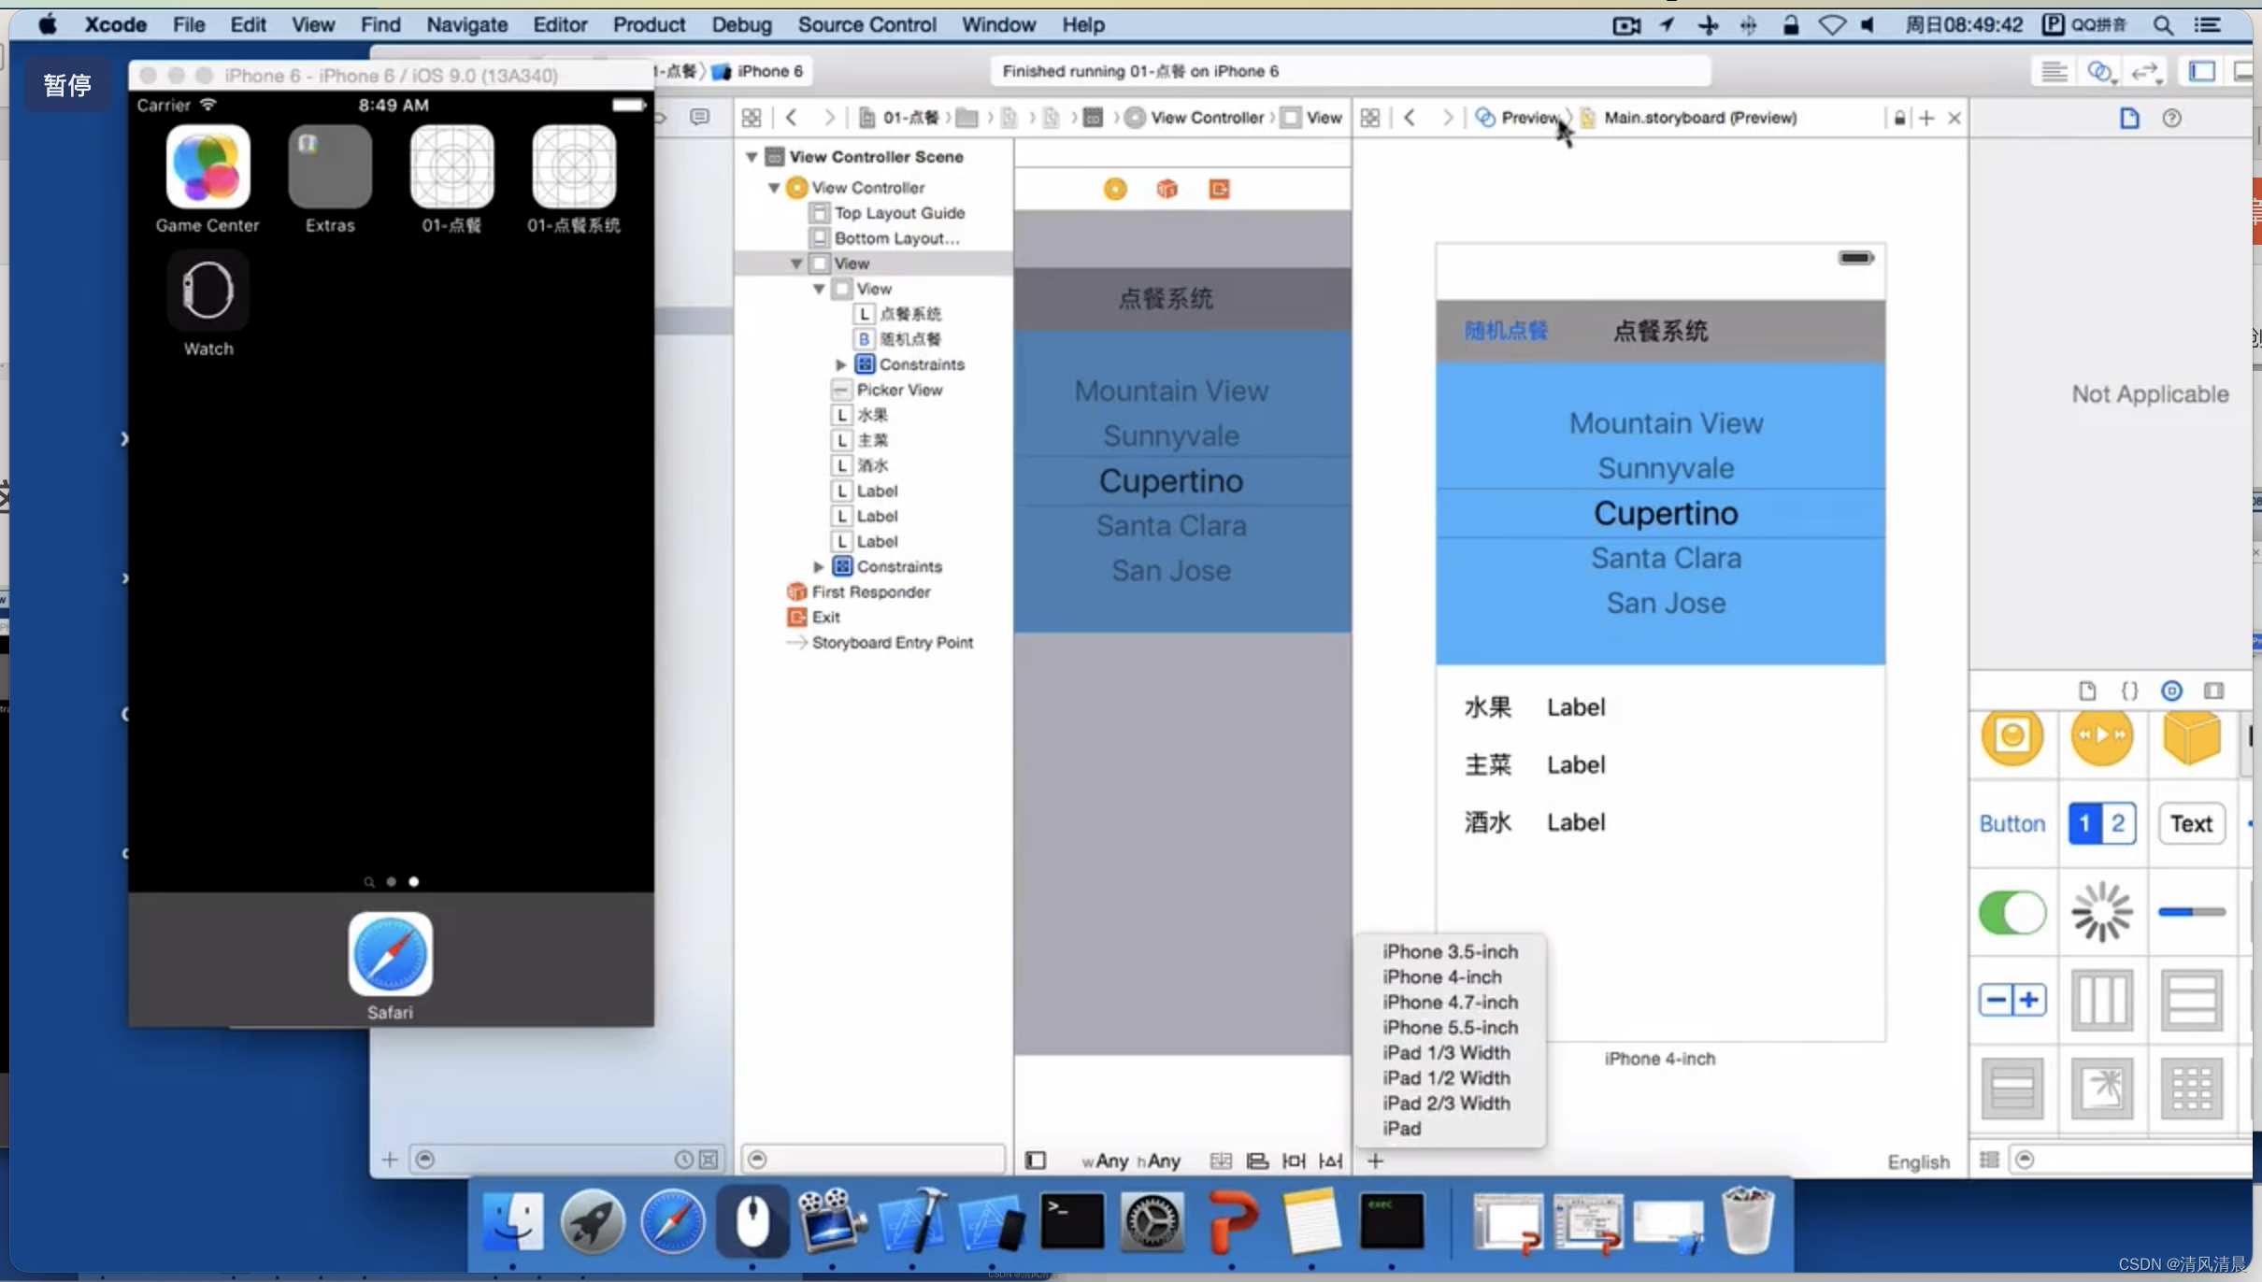This screenshot has height=1282, width=2262.
Task: Open Extras folder in simulator
Action: 330,166
